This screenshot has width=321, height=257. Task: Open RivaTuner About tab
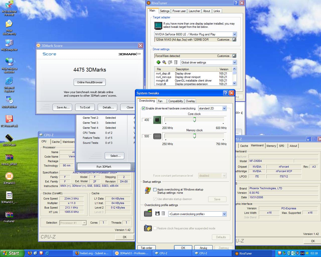(x=206, y=11)
